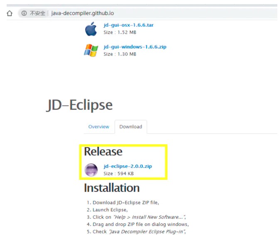Screen dimensions: 279x235
Task: Open the site info circle icon
Action: (24, 13)
